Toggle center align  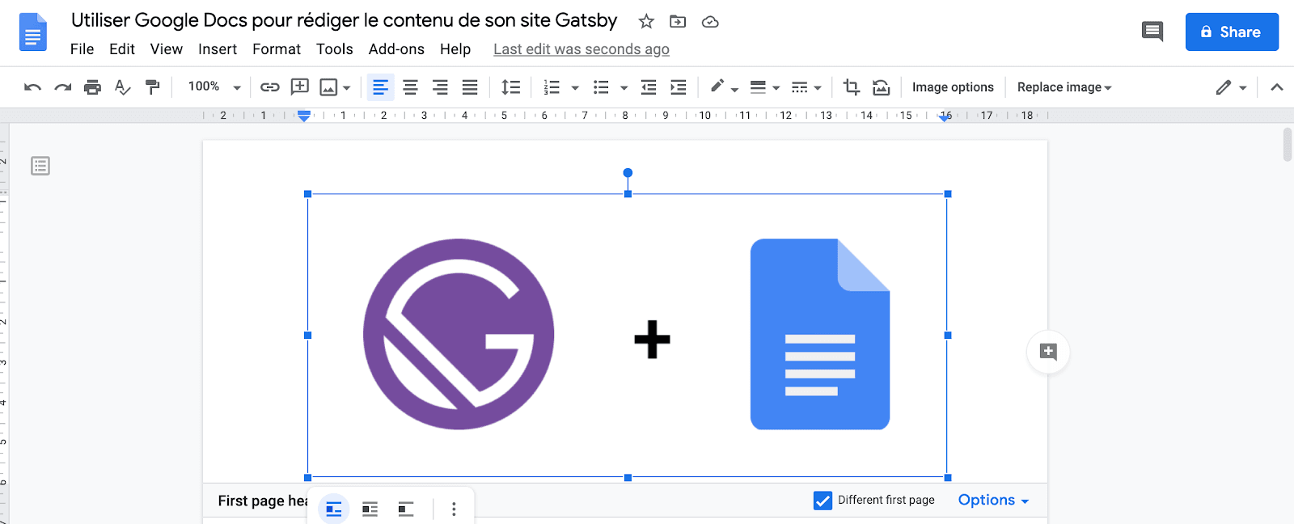point(410,87)
